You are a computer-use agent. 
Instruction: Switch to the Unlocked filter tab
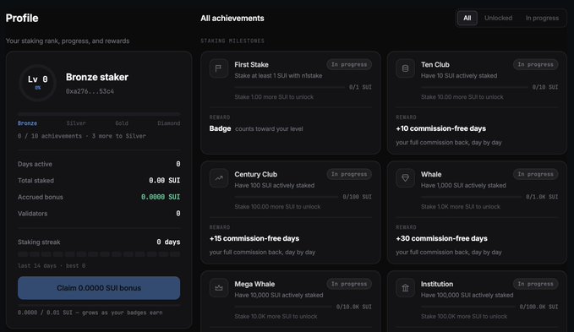tap(498, 18)
